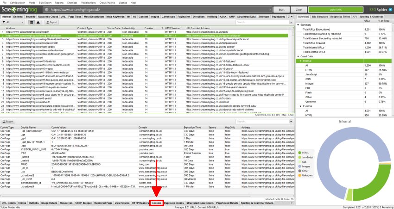Open the Structured Data tab
This screenshot has height=209, width=394.
(x=247, y=17)
